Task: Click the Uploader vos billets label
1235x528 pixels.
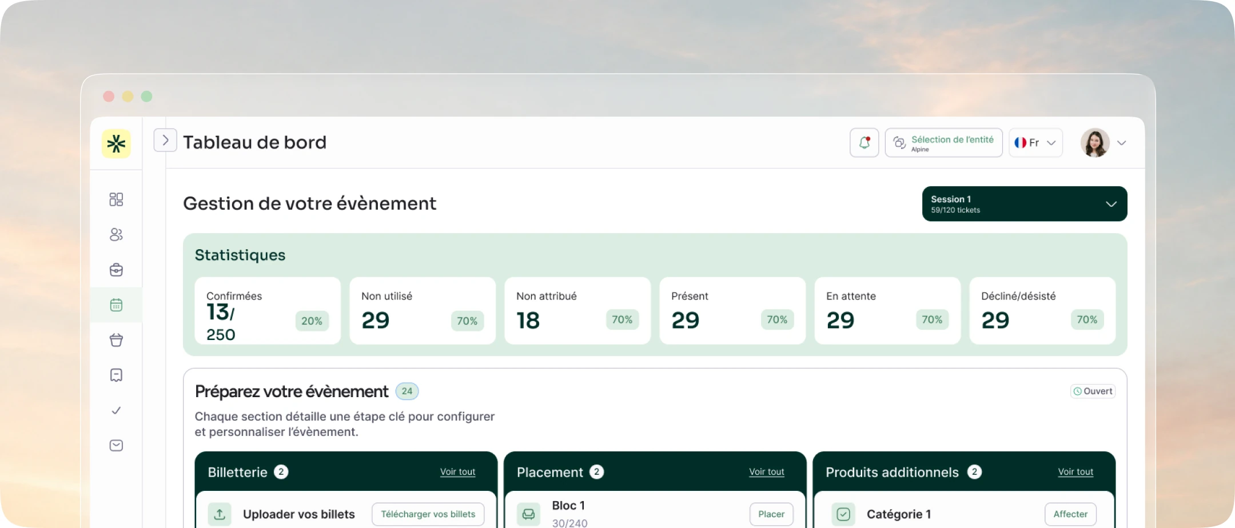Action: (299, 514)
